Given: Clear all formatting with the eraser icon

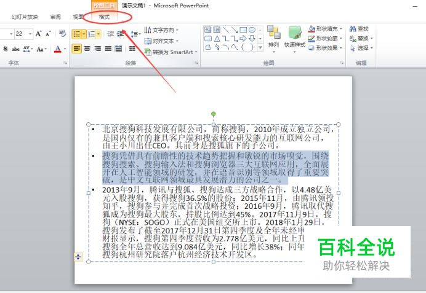Looking at the screenshot, I should (62, 34).
